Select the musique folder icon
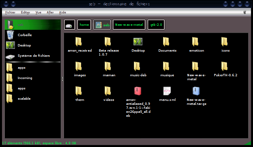The image size is (253, 147). coord(166,66)
